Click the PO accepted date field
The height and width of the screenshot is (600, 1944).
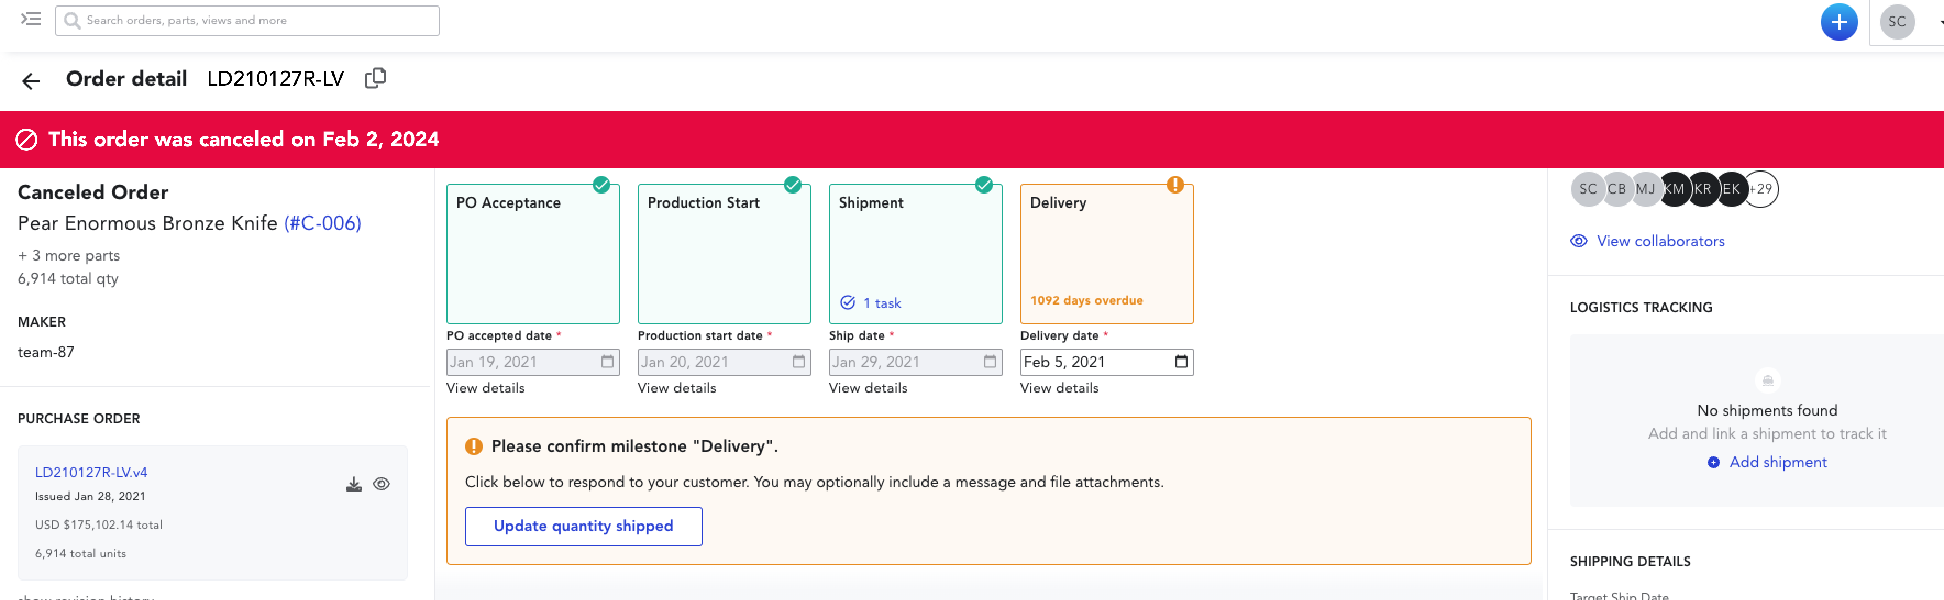[533, 362]
